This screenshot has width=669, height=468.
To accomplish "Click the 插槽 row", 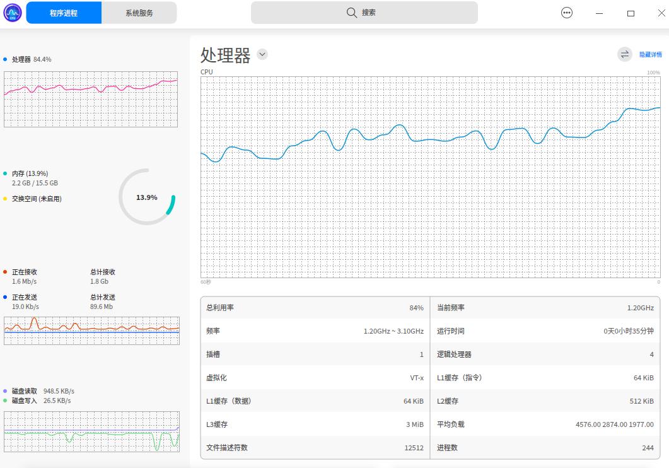I will click(x=315, y=354).
